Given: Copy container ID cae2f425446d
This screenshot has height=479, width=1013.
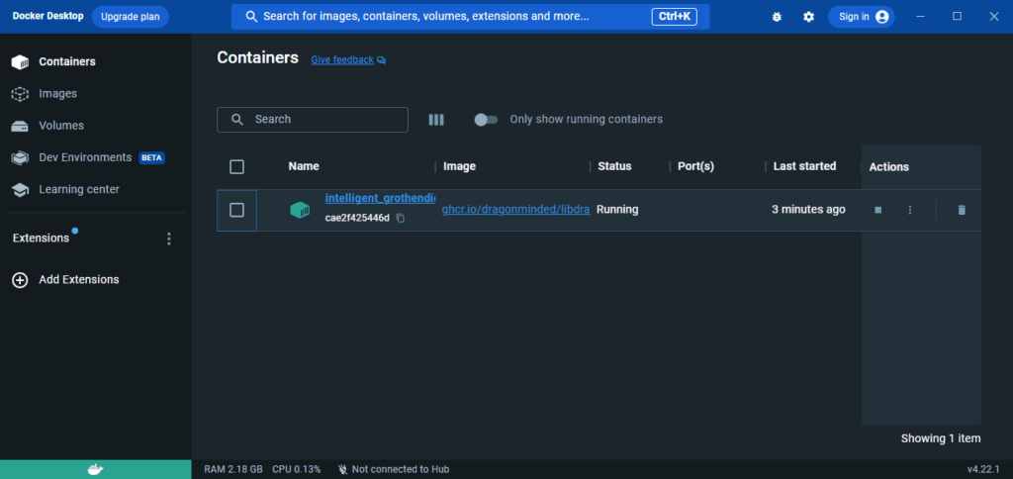Looking at the screenshot, I should pyautogui.click(x=400, y=218).
